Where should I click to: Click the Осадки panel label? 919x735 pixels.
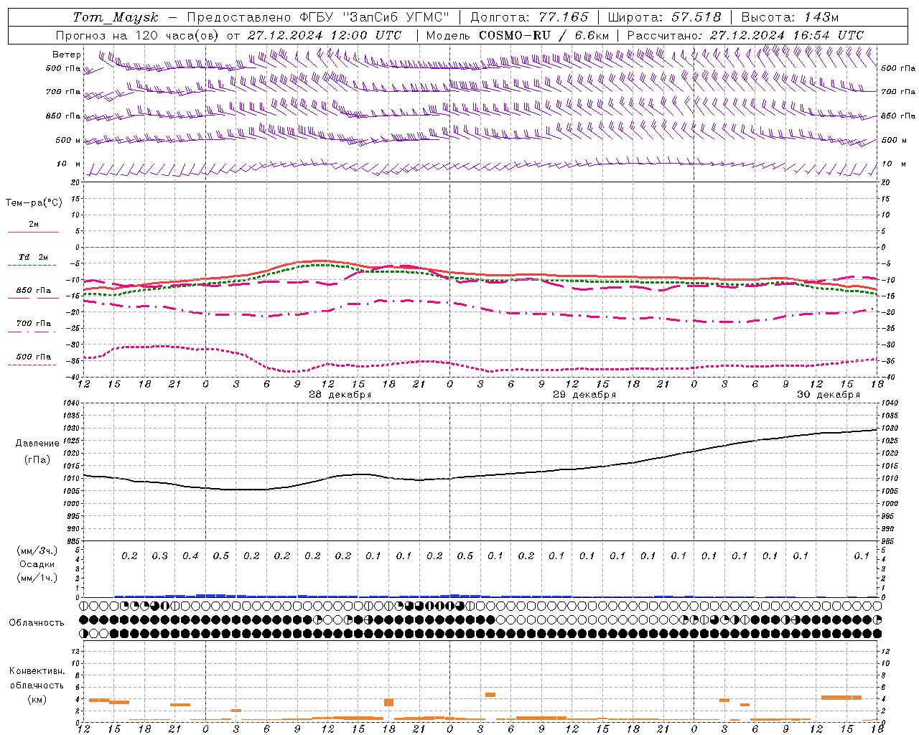(37, 564)
